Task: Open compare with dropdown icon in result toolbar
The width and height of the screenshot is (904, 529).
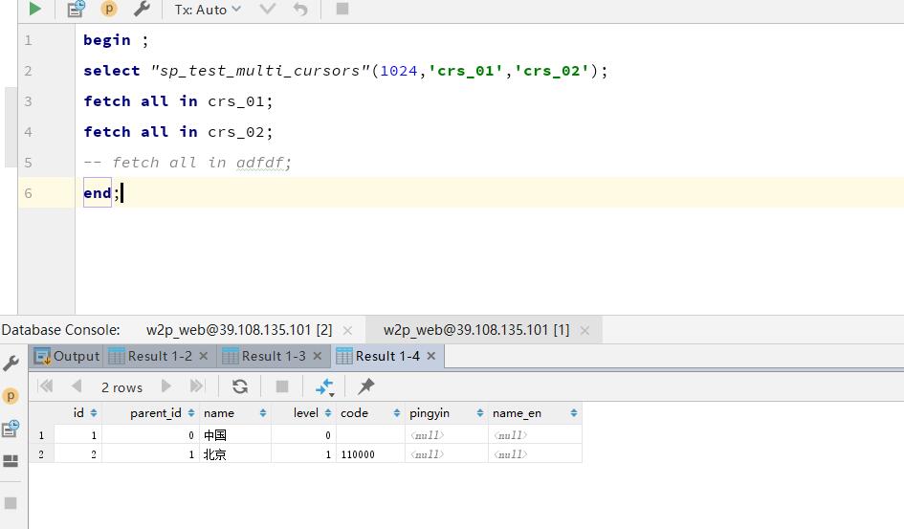Action: tap(325, 386)
